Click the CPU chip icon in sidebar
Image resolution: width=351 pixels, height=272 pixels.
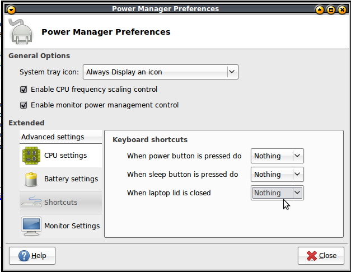31,155
